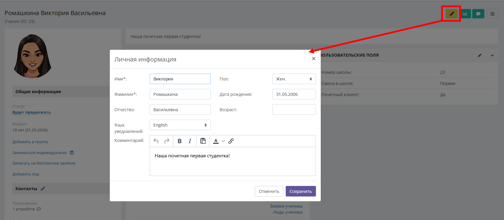Open the text color picker
This screenshot has width=504, height=220.
point(216,141)
